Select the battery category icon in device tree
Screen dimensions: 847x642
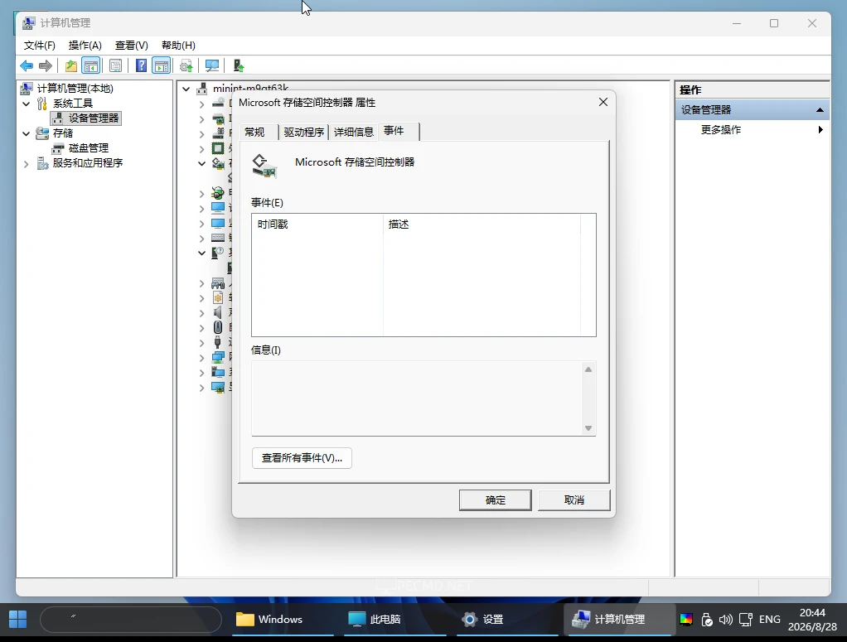tap(218, 193)
